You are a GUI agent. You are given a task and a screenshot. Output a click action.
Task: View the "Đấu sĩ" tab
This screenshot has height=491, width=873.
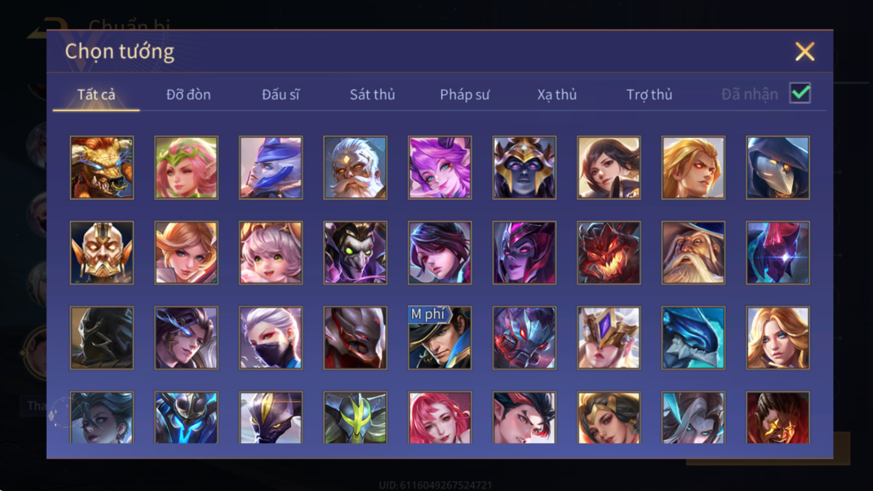pyautogui.click(x=280, y=95)
